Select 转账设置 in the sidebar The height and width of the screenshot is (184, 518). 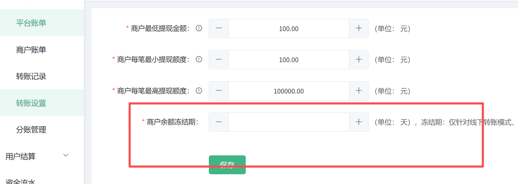(31, 103)
